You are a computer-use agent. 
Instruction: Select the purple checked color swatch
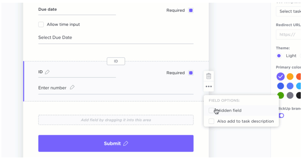(280, 77)
